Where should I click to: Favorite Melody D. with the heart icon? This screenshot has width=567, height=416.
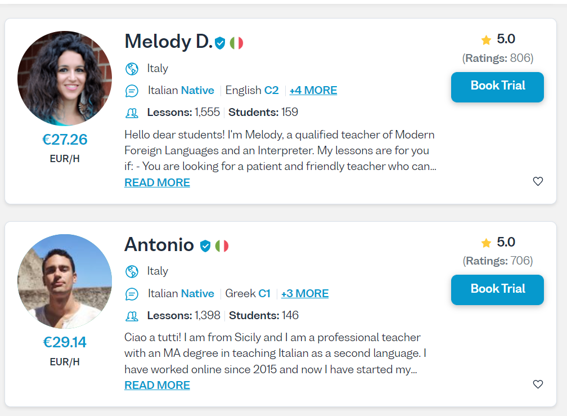[x=538, y=181]
